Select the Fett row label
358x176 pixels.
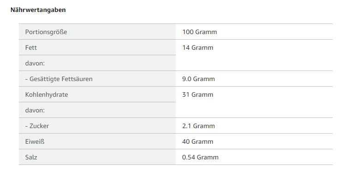tap(31, 47)
